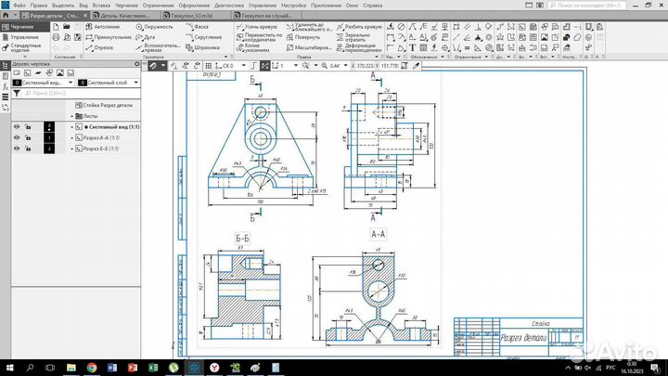Hide the Системный вид with eye icon

pyautogui.click(x=16, y=127)
